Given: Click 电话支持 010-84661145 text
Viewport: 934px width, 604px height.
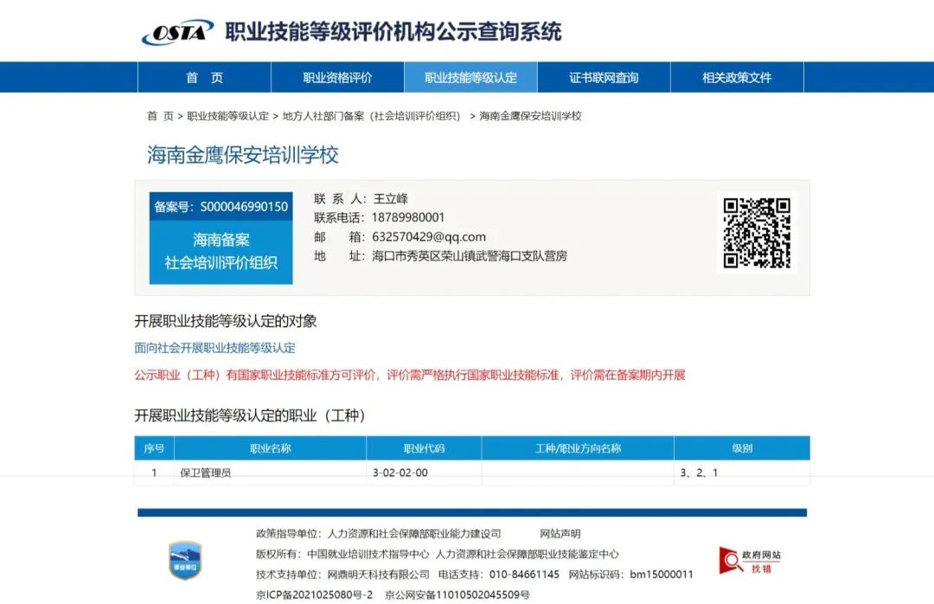Looking at the screenshot, I should point(499,575).
